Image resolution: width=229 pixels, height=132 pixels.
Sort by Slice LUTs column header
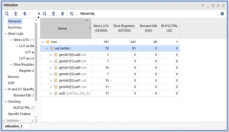coord(101,28)
